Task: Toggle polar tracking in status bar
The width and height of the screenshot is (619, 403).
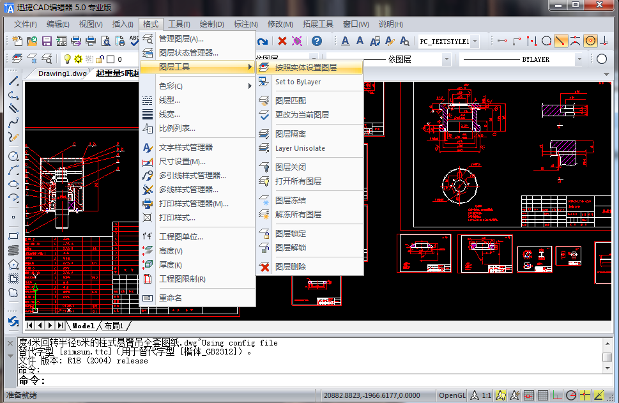Action: (571, 395)
